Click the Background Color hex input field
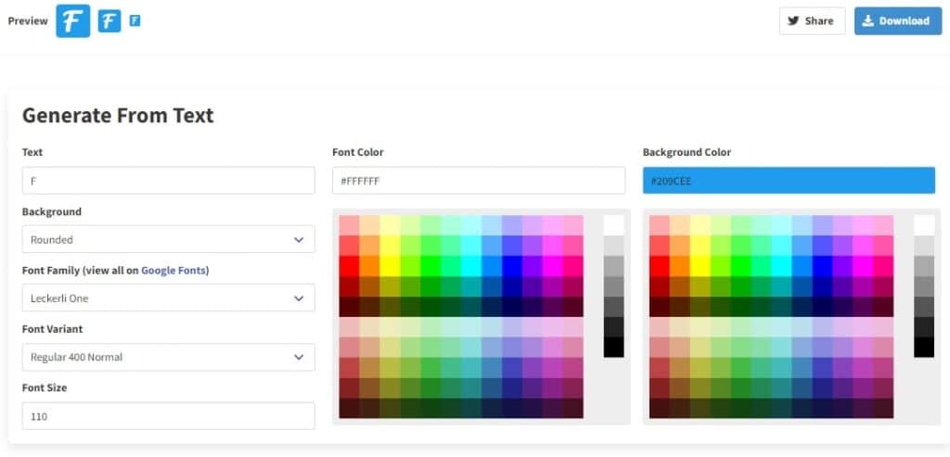 tap(789, 181)
